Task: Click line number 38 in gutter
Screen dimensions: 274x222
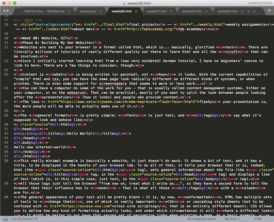Action: tap(6, 161)
